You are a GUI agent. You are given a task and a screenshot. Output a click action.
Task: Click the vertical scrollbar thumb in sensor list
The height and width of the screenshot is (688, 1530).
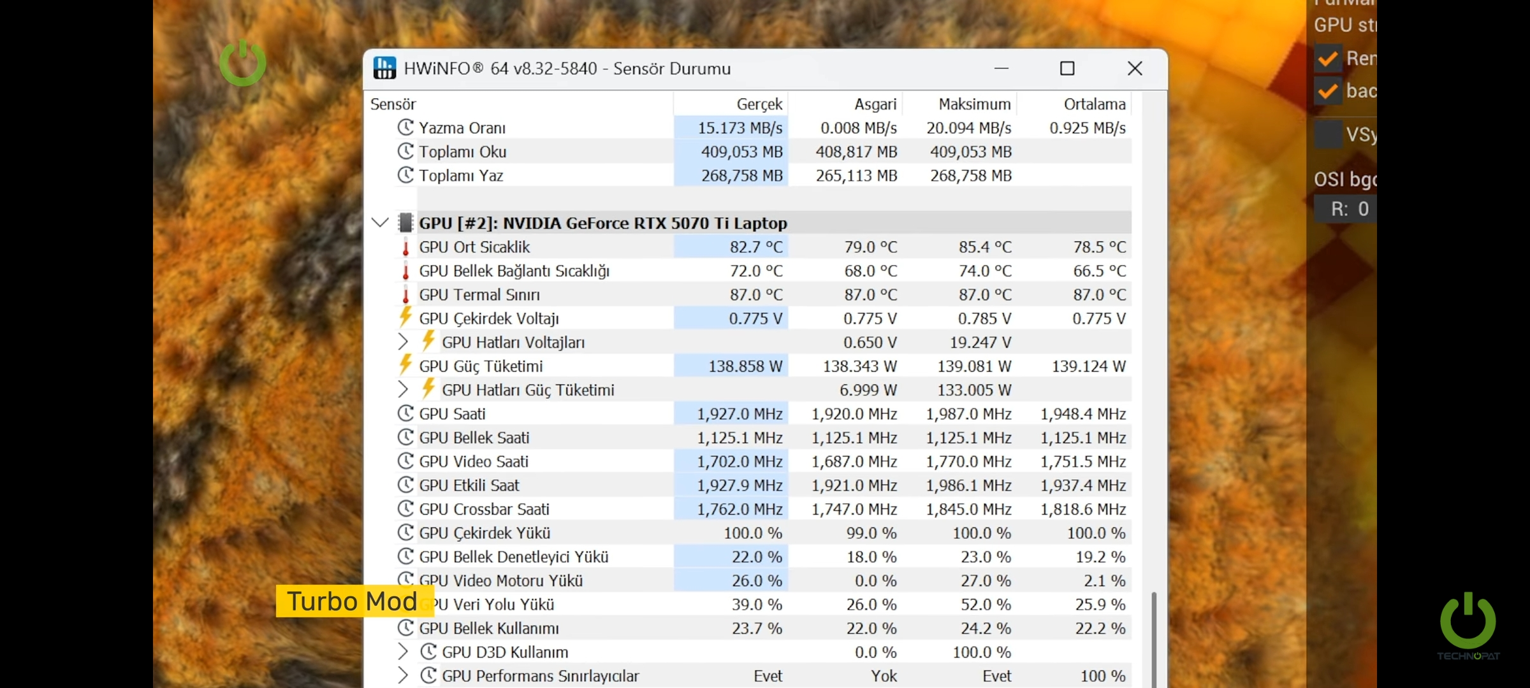(x=1153, y=640)
